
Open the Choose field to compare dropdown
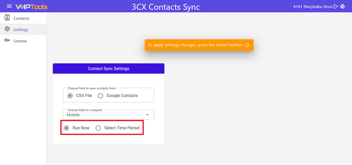(108, 115)
